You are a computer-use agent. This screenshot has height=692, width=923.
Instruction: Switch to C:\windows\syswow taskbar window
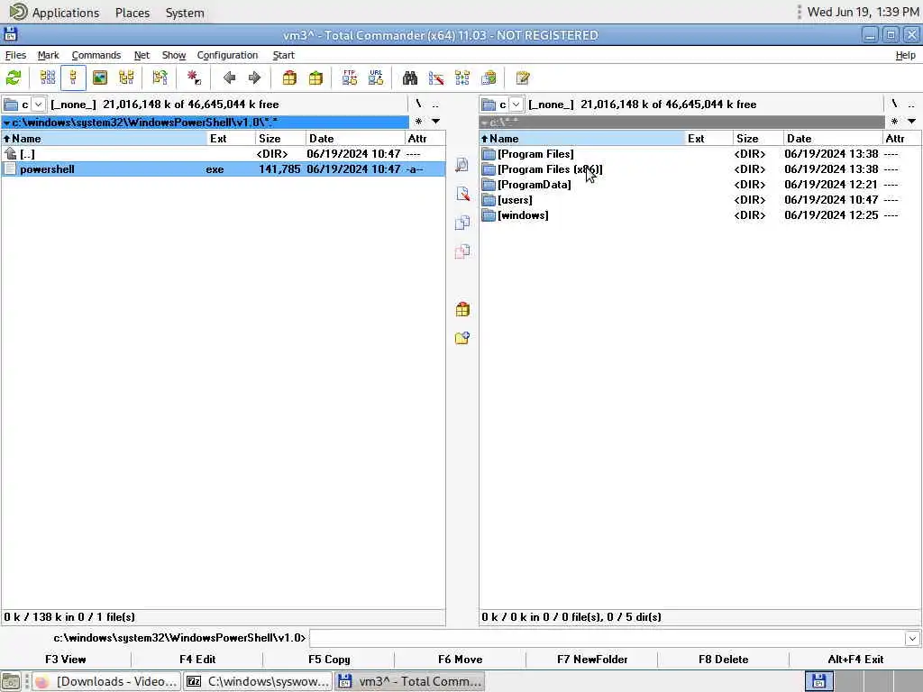[258, 681]
